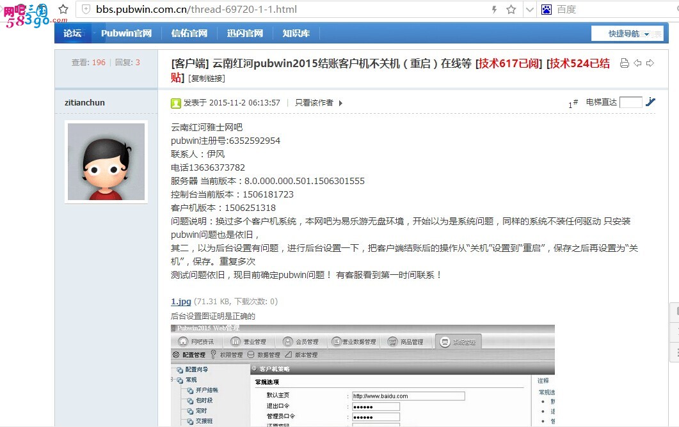Click the 退出口令 password field
Screen dimensions: 679x427
[x=376, y=407]
